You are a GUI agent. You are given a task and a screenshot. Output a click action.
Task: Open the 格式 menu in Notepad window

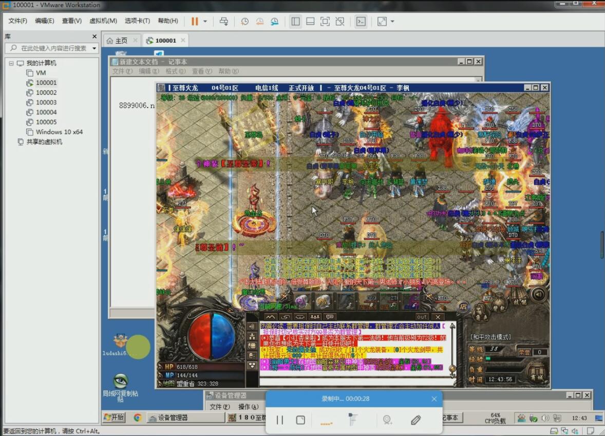[176, 71]
